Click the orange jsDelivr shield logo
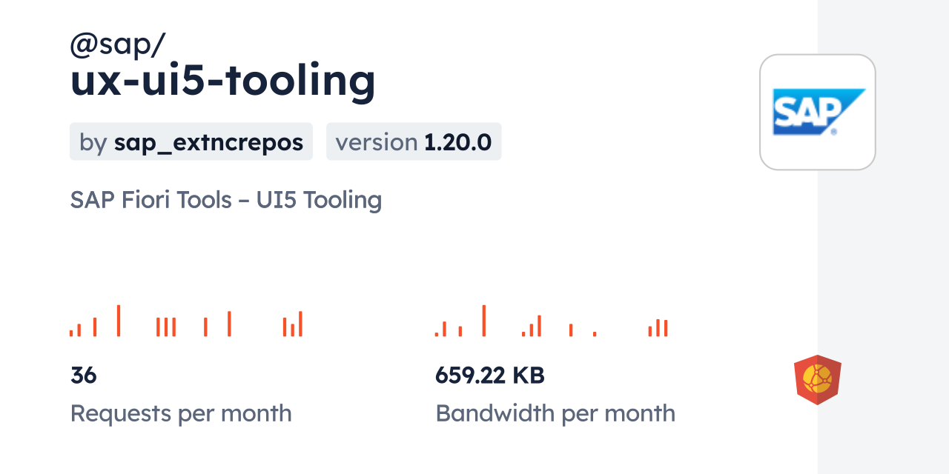This screenshot has width=949, height=474. pos(817,380)
